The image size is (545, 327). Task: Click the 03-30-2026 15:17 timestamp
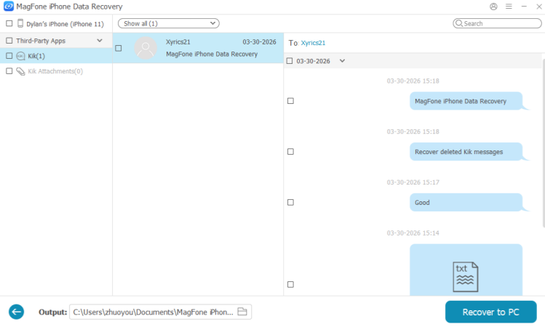(413, 182)
